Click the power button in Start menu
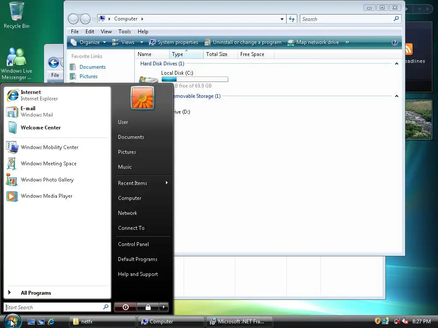Image resolution: width=438 pixels, height=328 pixels. point(125,307)
